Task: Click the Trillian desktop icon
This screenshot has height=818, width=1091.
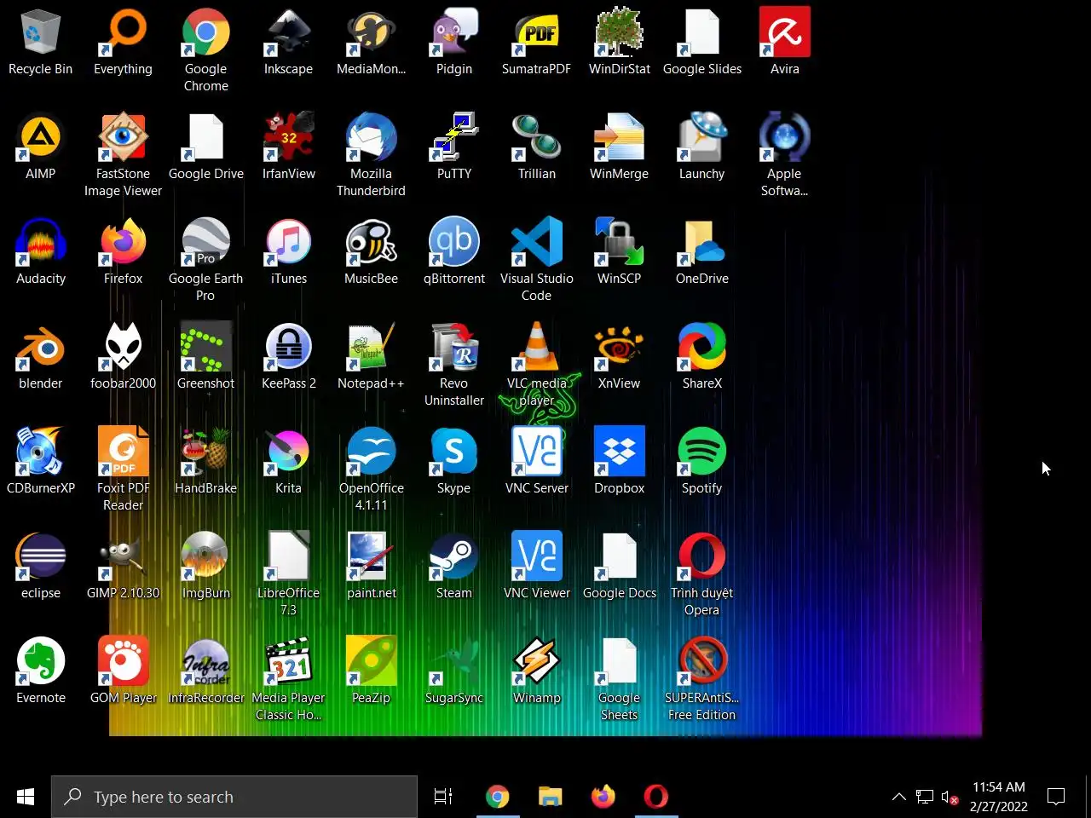Action: (x=536, y=138)
